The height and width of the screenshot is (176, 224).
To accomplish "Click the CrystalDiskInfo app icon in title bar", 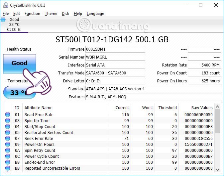I will coord(6,5).
